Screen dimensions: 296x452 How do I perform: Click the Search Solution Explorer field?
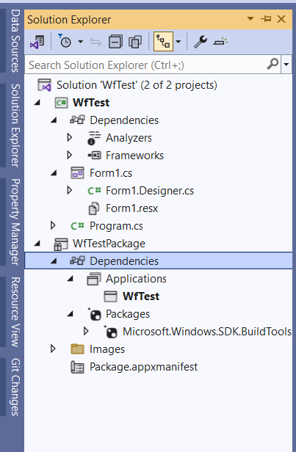click(145, 65)
